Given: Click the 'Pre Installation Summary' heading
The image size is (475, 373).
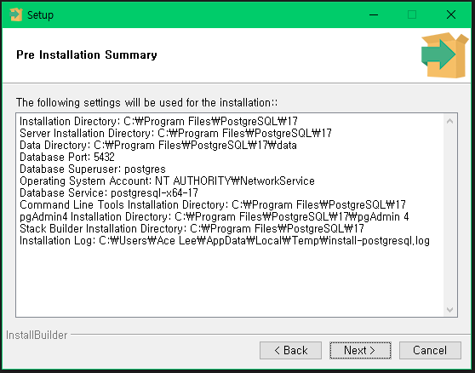Looking at the screenshot, I should point(87,55).
